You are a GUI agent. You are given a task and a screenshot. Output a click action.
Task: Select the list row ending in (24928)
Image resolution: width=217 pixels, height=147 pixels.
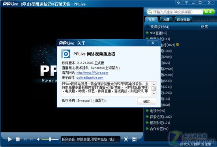[x=167, y=69]
